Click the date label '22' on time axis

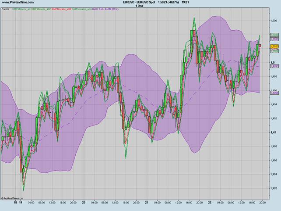(210, 203)
